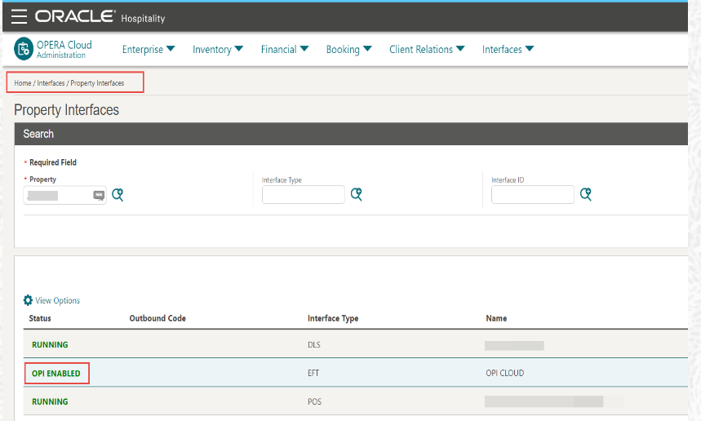
Task: Go to Home breadcrumb link
Action: pos(22,83)
